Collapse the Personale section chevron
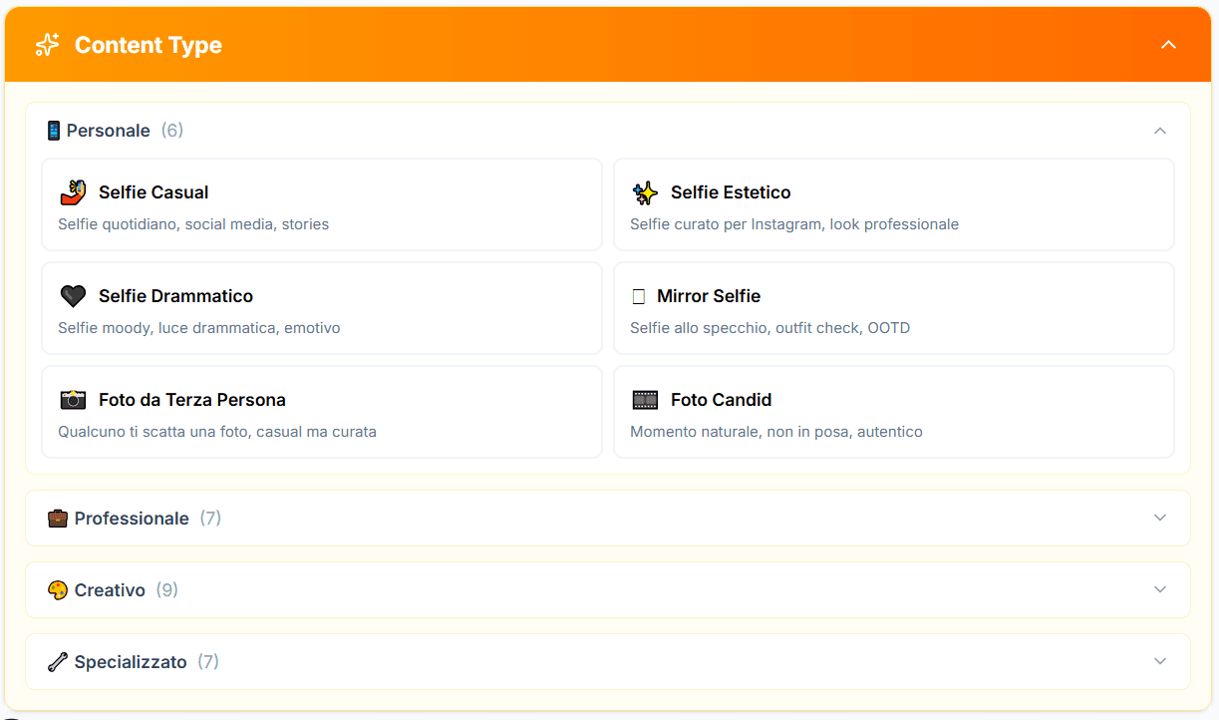1219x720 pixels. point(1159,131)
